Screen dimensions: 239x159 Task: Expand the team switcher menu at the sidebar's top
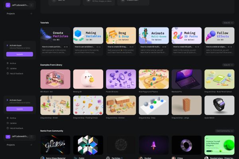31,5
